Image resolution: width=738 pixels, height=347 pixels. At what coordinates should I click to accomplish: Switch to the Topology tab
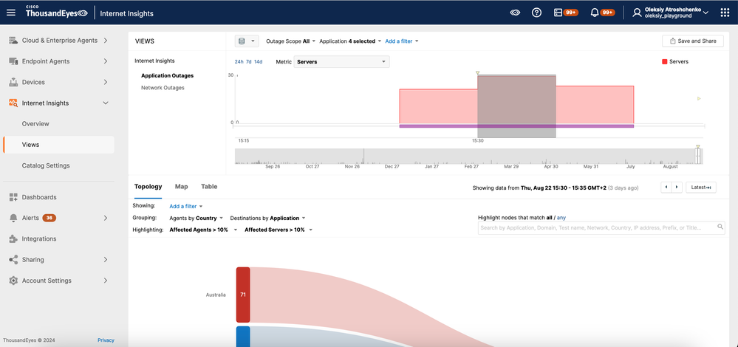point(148,187)
